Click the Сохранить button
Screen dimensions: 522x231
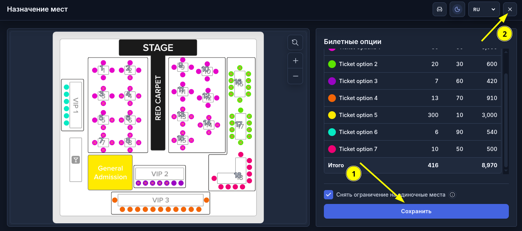coord(416,211)
